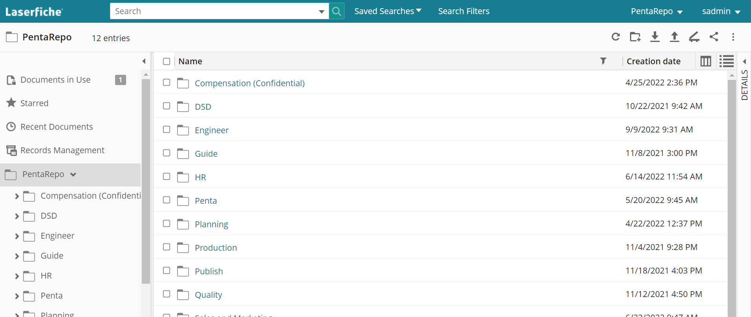Open the PentaRepo repository dropdown in header

(656, 11)
